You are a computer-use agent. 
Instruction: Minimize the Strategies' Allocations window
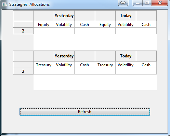pyautogui.click(x=138, y=3)
